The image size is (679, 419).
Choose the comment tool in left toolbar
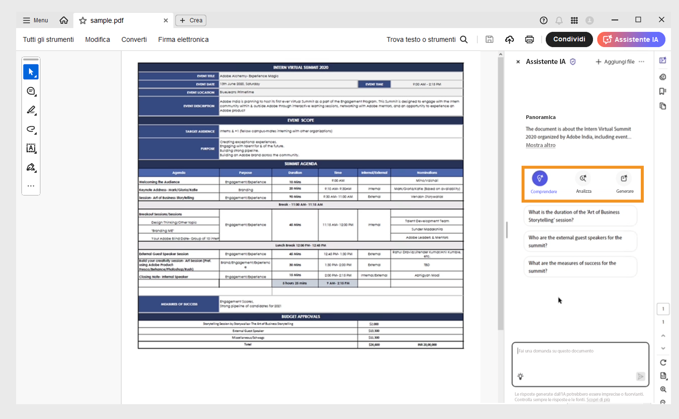click(x=31, y=91)
